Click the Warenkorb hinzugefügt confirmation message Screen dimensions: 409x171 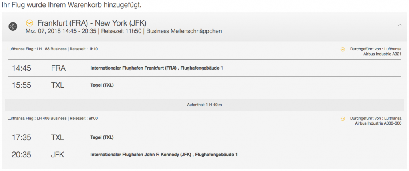[72, 5]
